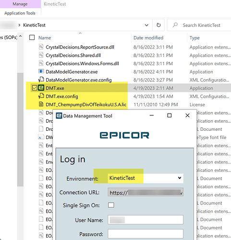231x240 pixels.
Task: Click the search magnifier icon
Action: [x=175, y=25]
